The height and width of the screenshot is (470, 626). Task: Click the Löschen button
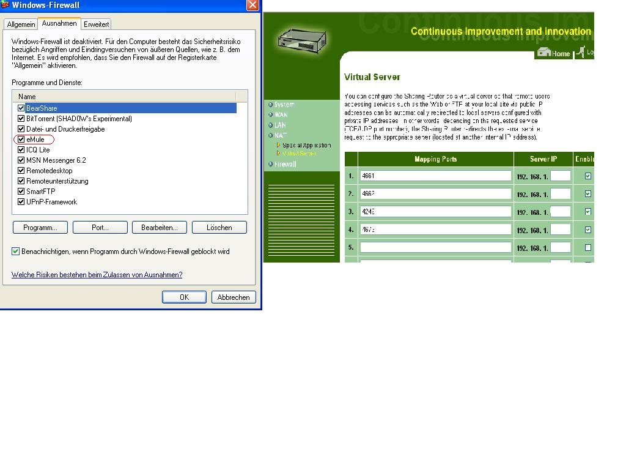click(219, 228)
